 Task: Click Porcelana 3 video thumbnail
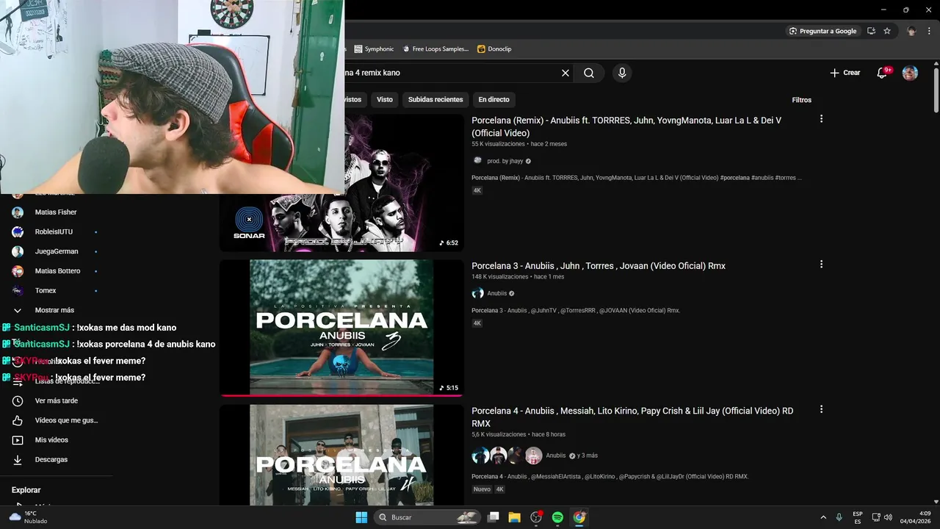(x=341, y=328)
